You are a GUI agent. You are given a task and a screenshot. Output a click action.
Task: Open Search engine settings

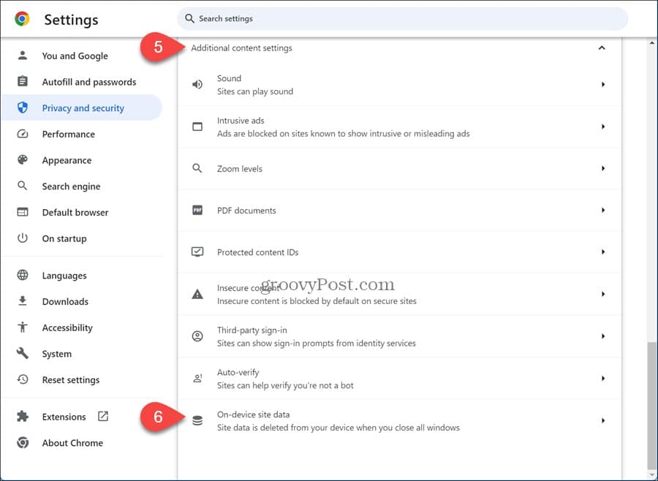82,186
